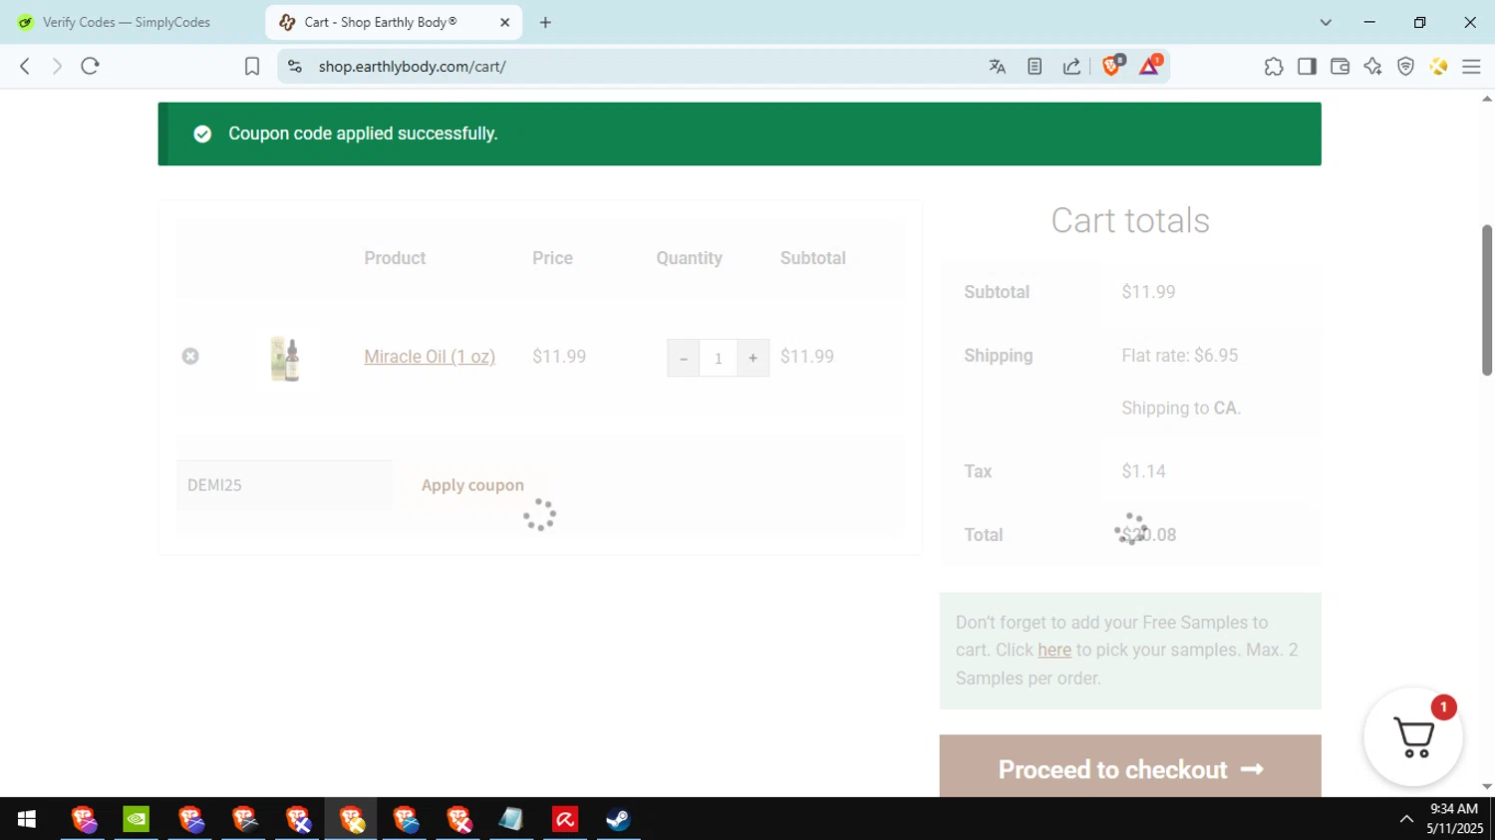This screenshot has height=840, width=1495.
Task: Open the Windows Start menu
Action: click(27, 819)
